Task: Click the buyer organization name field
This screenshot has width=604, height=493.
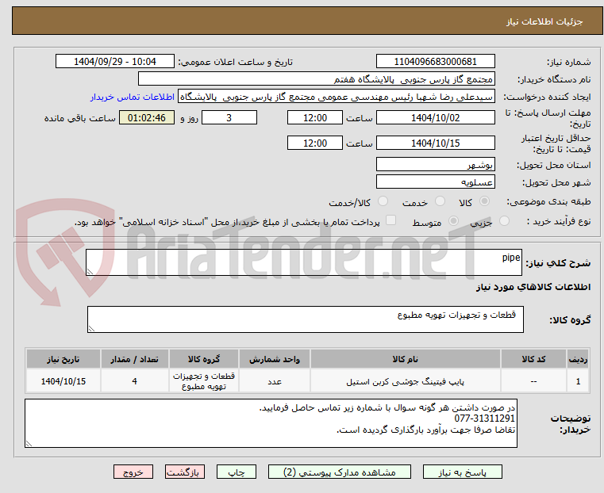Action: (317, 79)
